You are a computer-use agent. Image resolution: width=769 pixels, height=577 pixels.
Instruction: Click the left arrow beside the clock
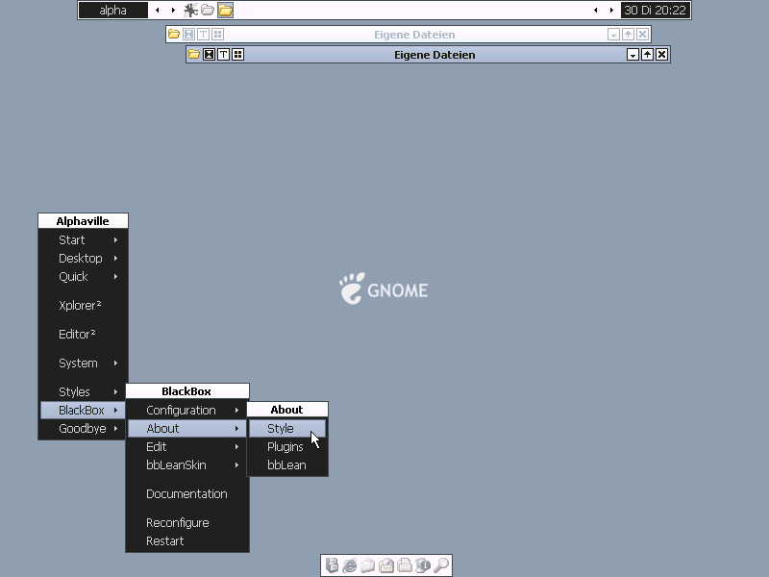(596, 10)
